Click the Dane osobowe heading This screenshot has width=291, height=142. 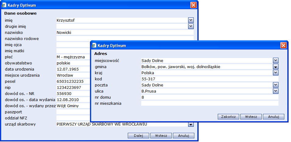tap(20, 13)
